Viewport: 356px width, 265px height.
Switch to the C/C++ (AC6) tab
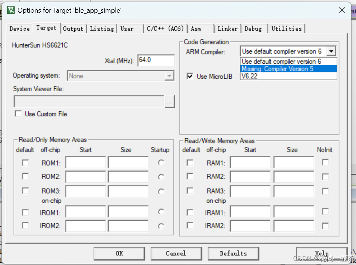[165, 29]
